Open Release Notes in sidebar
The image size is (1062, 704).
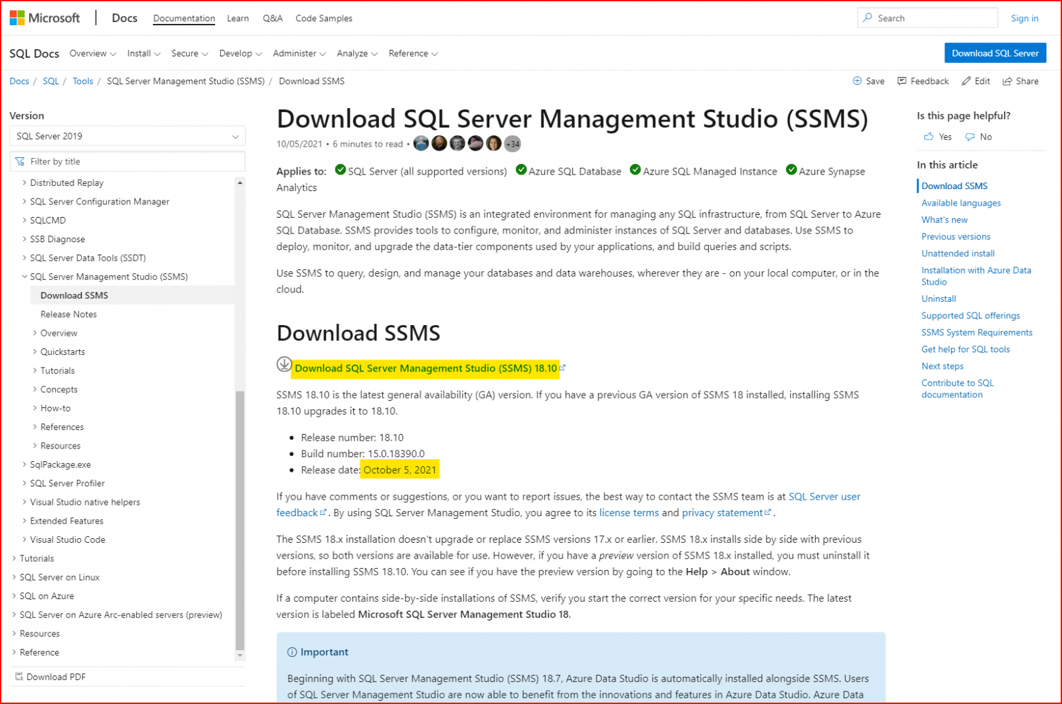click(68, 314)
